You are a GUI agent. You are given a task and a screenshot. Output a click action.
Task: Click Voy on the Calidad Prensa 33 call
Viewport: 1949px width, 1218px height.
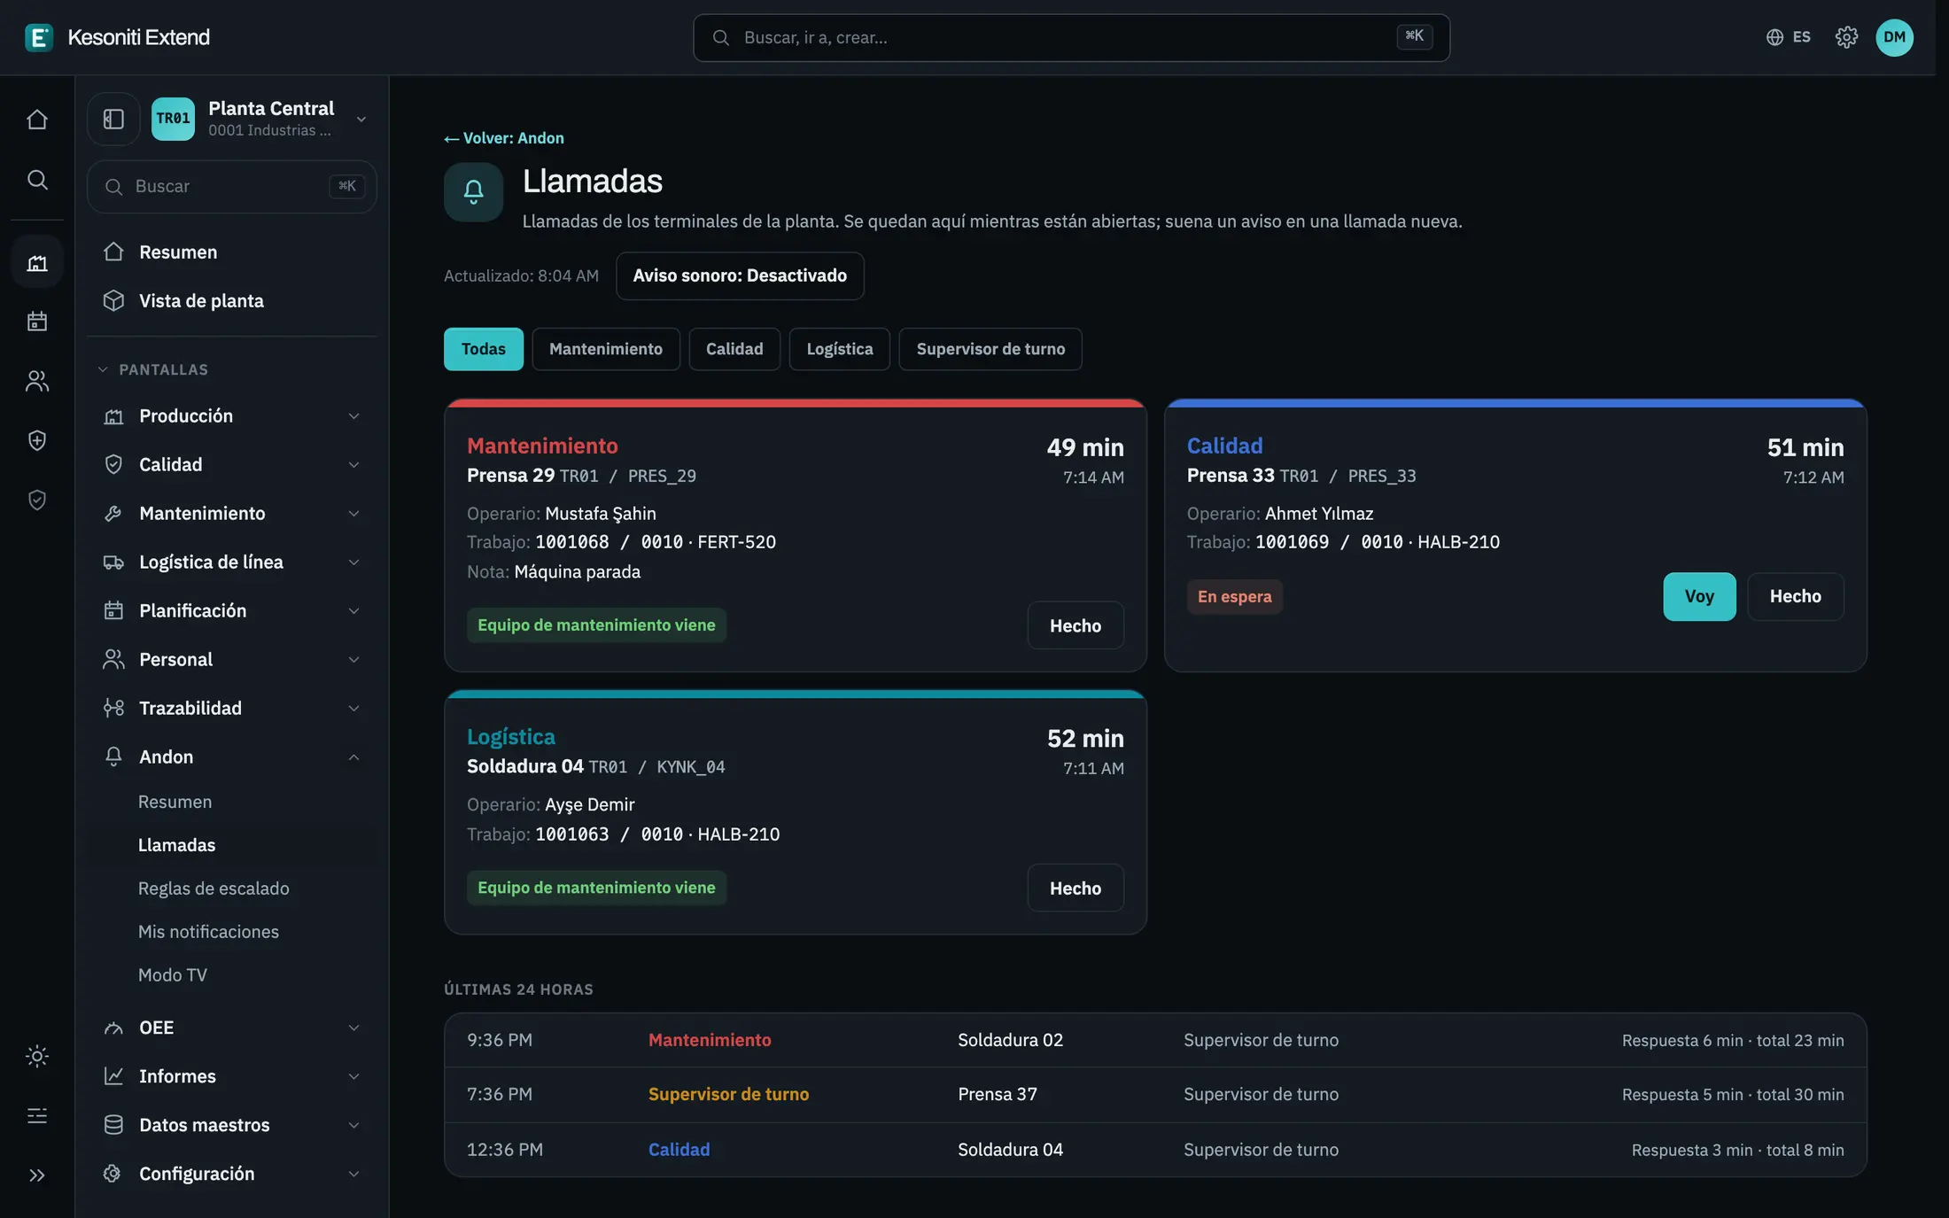pyautogui.click(x=1699, y=596)
